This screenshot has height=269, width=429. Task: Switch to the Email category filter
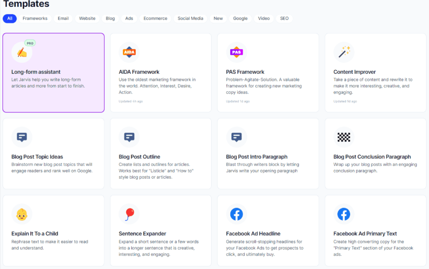point(63,18)
